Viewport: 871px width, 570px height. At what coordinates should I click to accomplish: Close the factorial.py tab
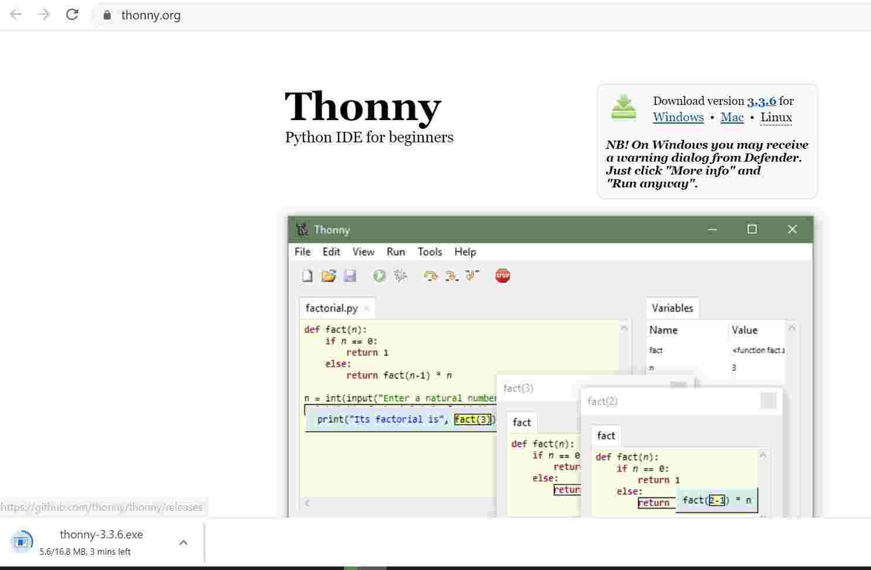pos(367,308)
